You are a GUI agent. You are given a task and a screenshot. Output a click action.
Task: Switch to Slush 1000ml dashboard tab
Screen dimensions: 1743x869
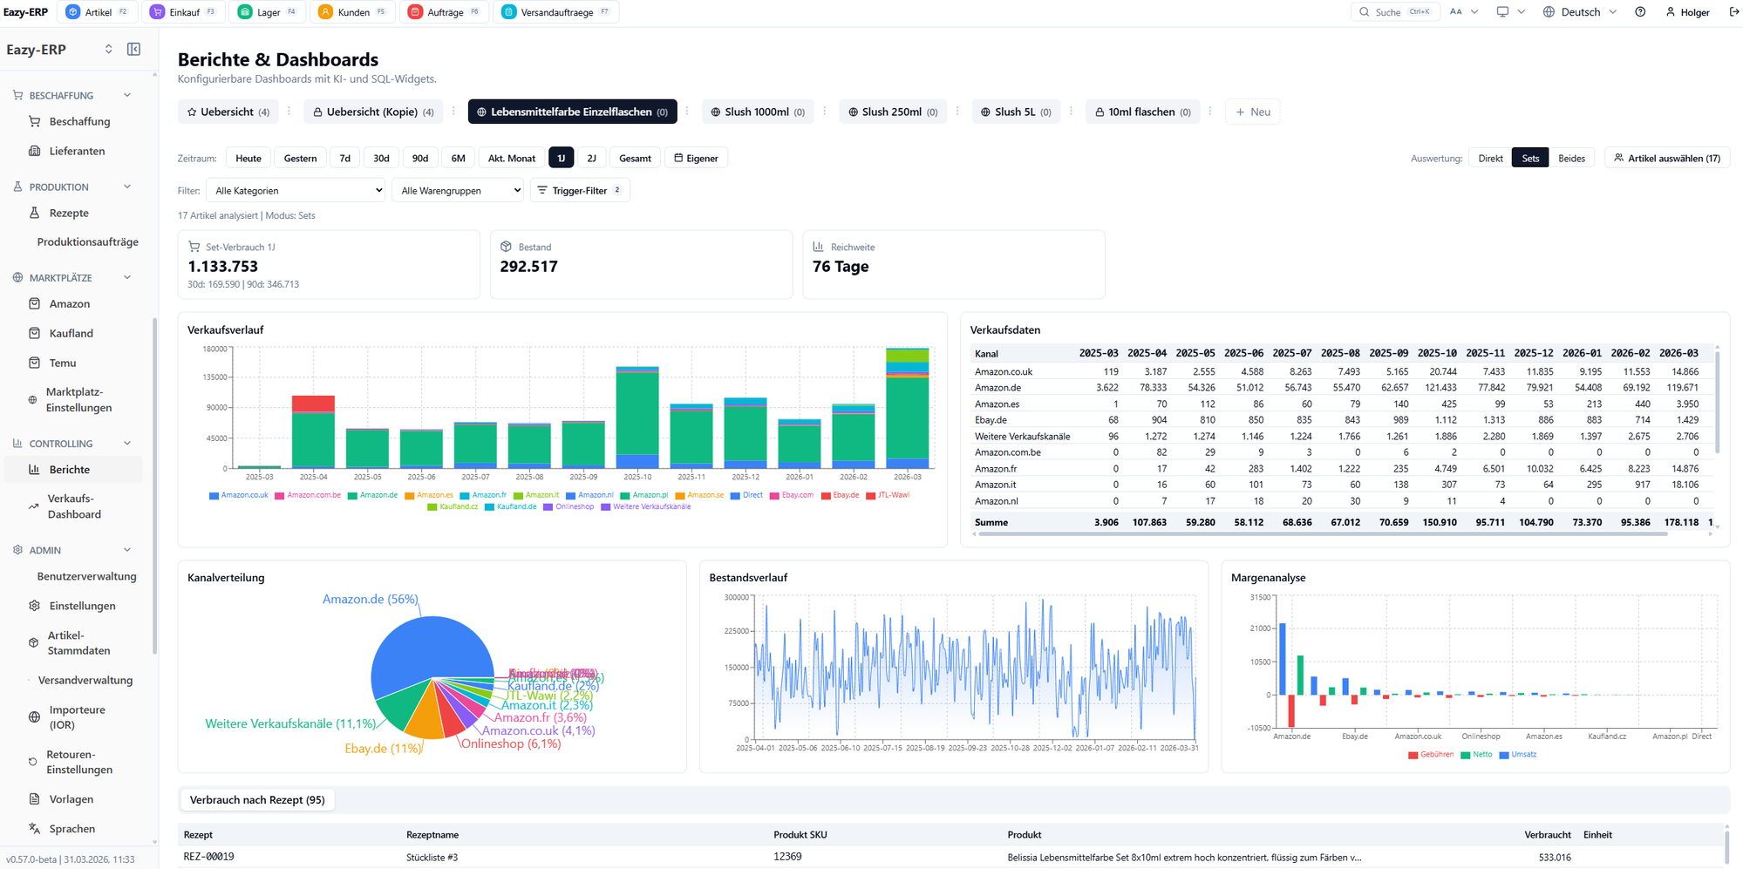point(758,112)
